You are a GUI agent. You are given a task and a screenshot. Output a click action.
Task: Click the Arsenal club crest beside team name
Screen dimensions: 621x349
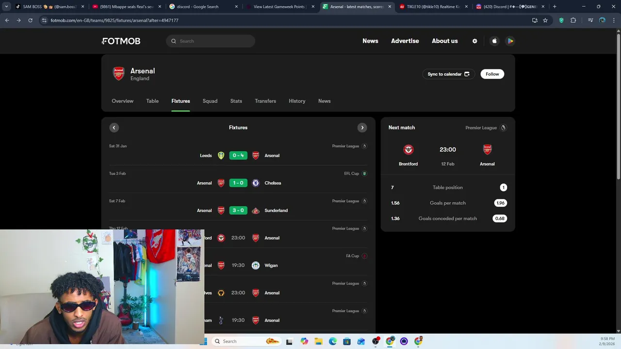click(x=119, y=74)
